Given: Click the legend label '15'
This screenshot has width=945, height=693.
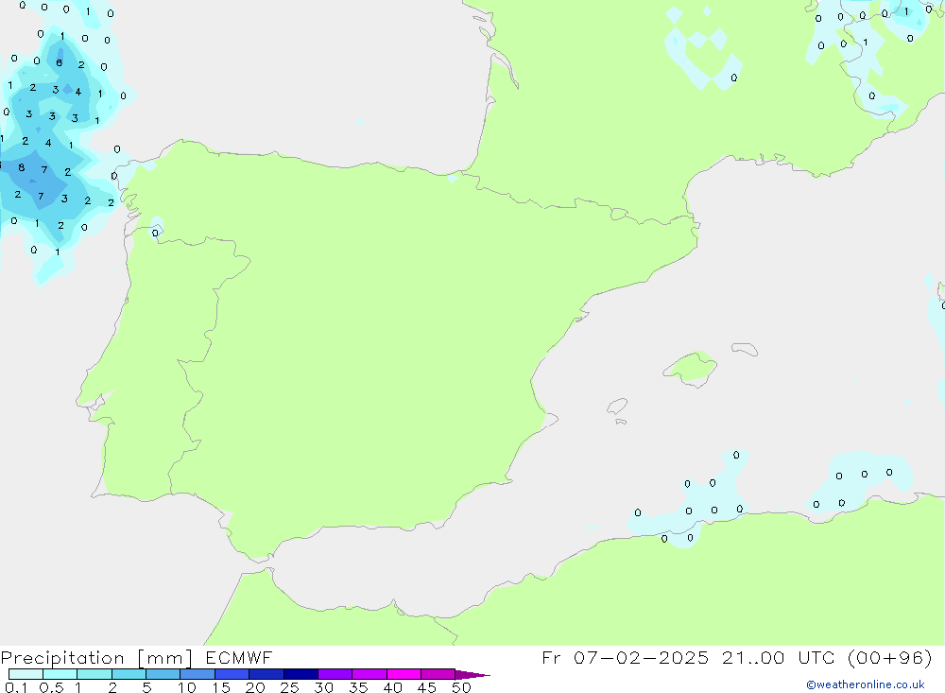Looking at the screenshot, I should (221, 687).
